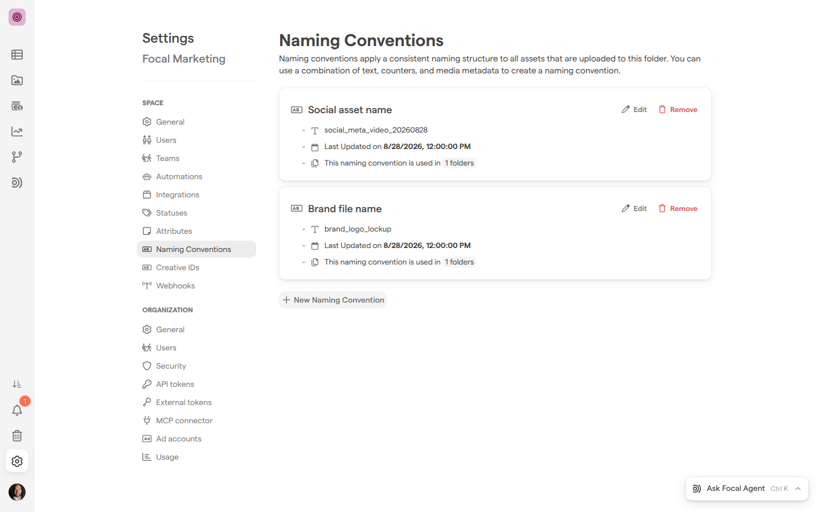Image resolution: width=820 pixels, height=512 pixels.
Task: Open Organization Users settings
Action: point(196,348)
